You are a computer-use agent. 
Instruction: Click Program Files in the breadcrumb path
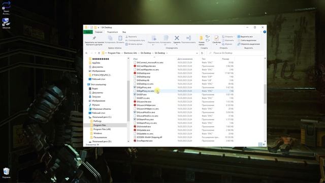(114, 53)
